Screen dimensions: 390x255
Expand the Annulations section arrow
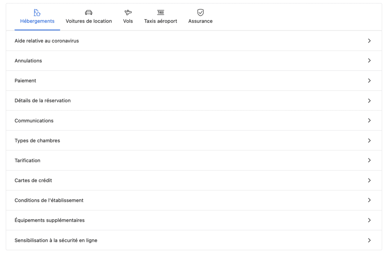coord(369,60)
